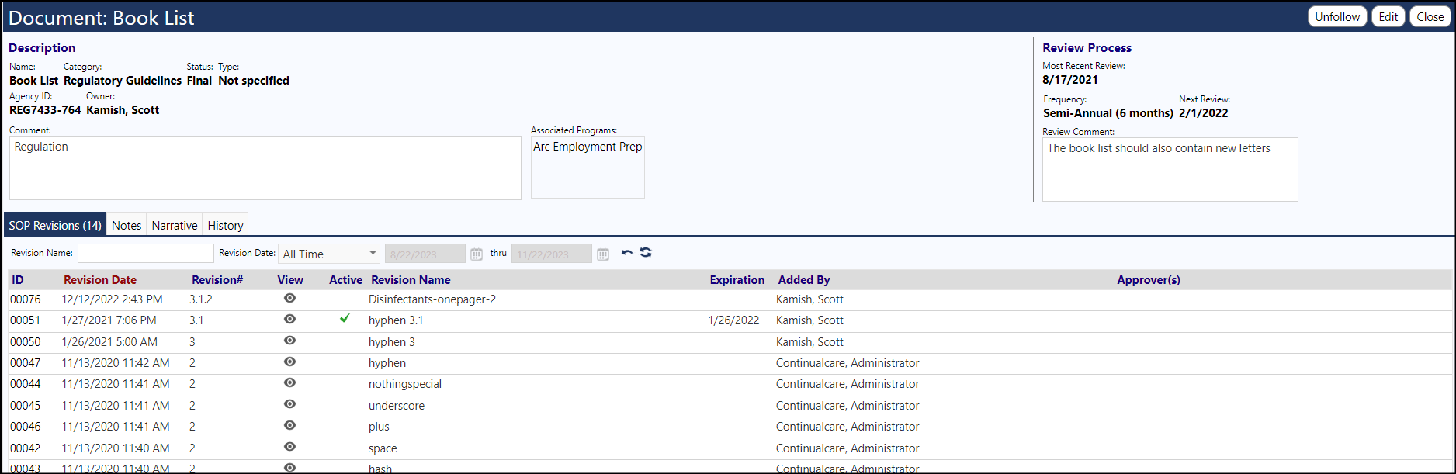Image resolution: width=1456 pixels, height=474 pixels.
Task: Focus the Revision Name filter field
Action: tap(146, 254)
